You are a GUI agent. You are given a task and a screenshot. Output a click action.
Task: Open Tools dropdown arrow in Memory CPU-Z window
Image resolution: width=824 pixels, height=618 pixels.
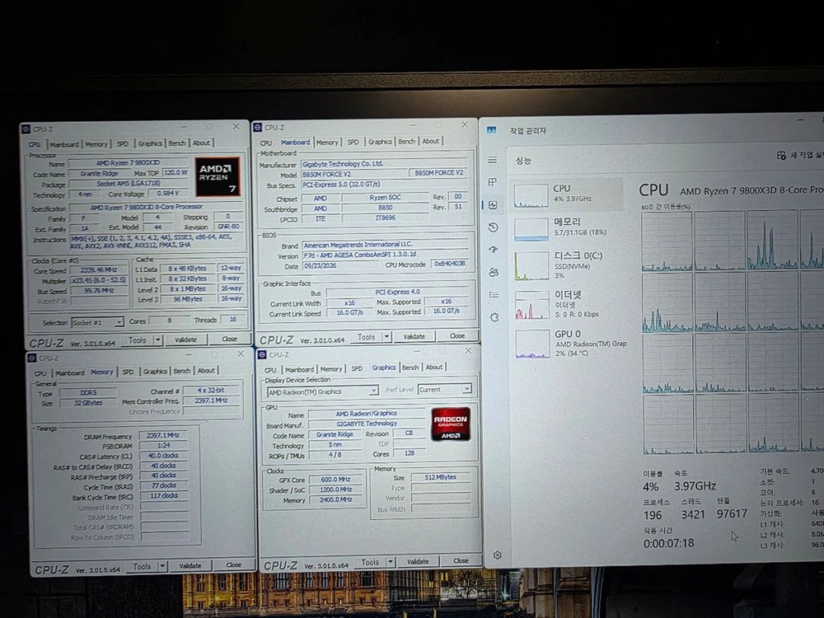pos(163,566)
